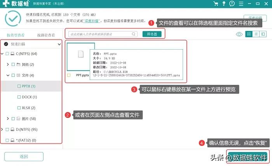The width and height of the screenshot is (272, 166).
Task: Select the XLSX (2) tree row
Action: (31, 108)
